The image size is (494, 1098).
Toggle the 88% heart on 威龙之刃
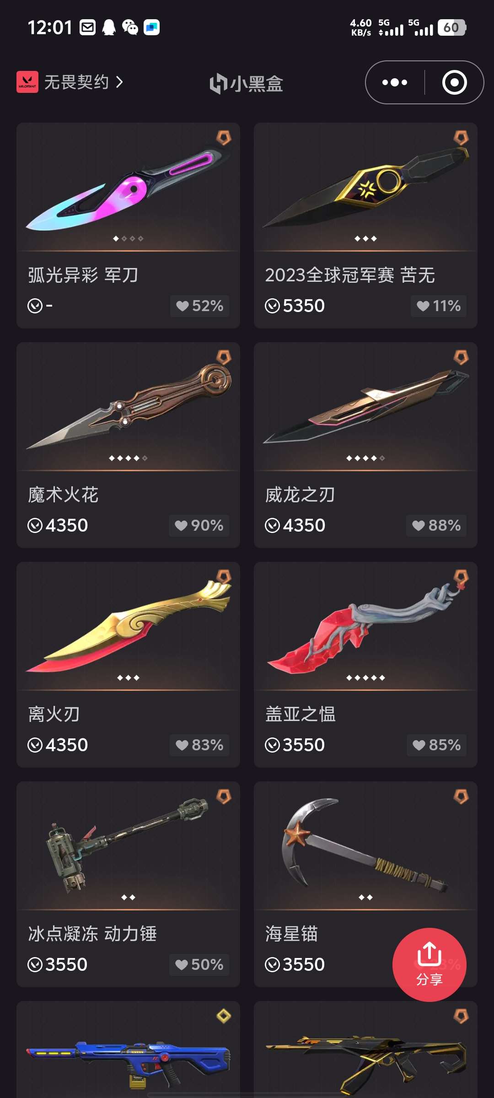[x=436, y=525]
